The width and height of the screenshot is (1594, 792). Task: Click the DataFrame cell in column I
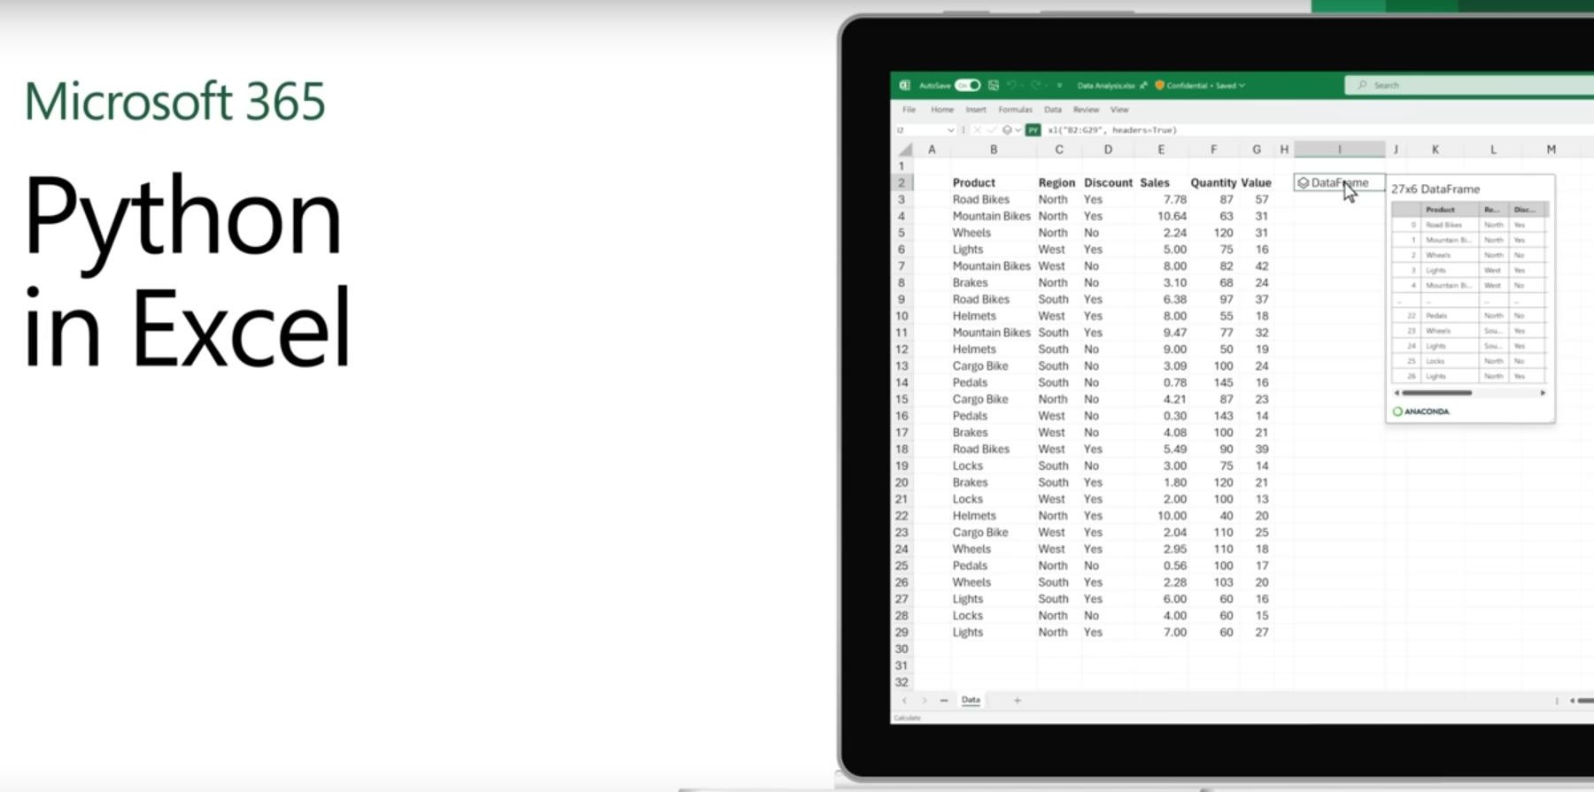[x=1339, y=182]
